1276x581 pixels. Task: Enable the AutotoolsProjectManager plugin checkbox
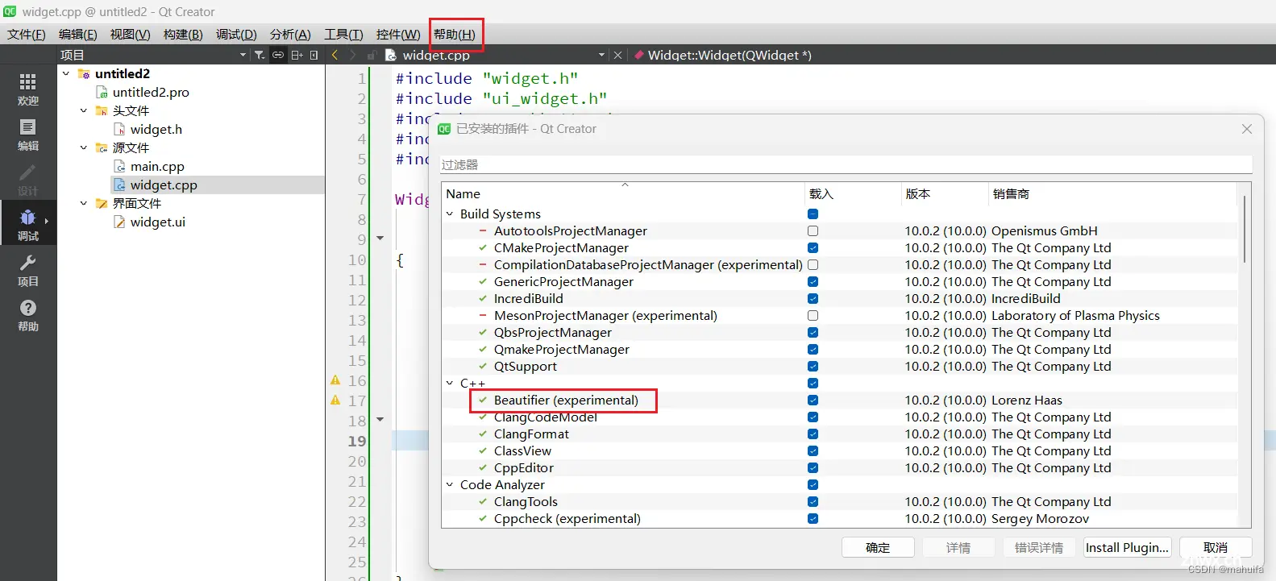pos(813,230)
